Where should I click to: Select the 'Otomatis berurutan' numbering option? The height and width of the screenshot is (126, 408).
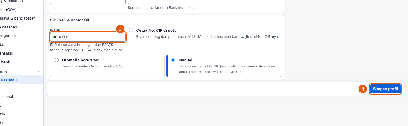point(107,66)
